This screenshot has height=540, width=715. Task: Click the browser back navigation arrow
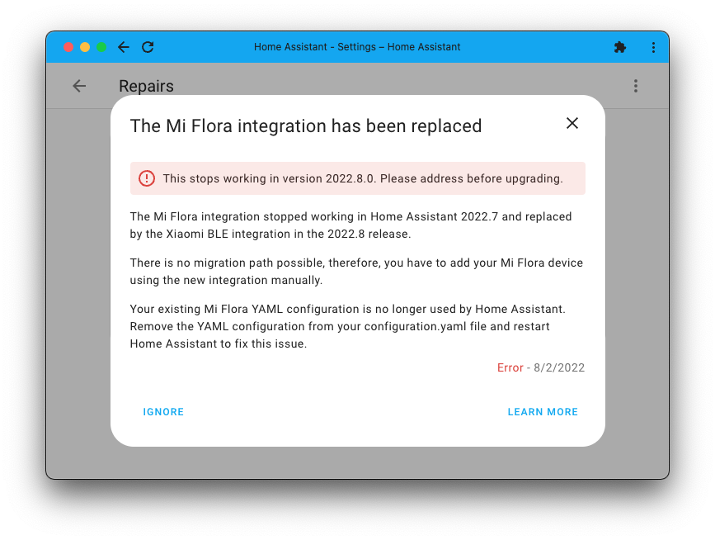point(123,47)
